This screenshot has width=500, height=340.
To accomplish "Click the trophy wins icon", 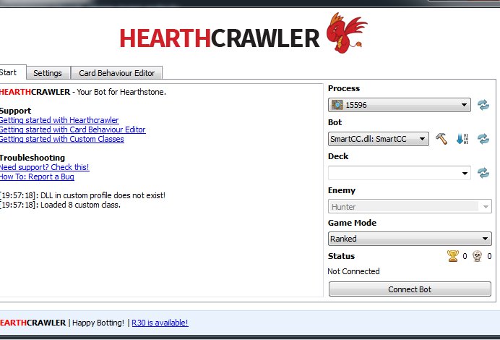I will 453,256.
